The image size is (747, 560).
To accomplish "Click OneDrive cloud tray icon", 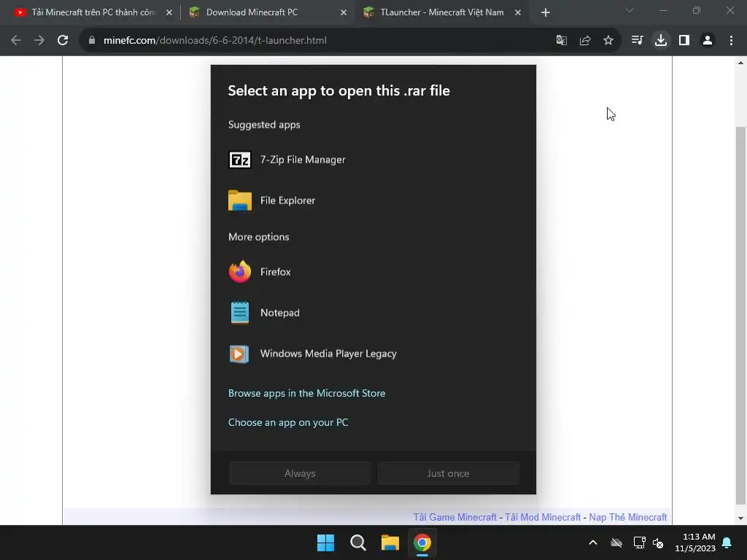I will [616, 542].
